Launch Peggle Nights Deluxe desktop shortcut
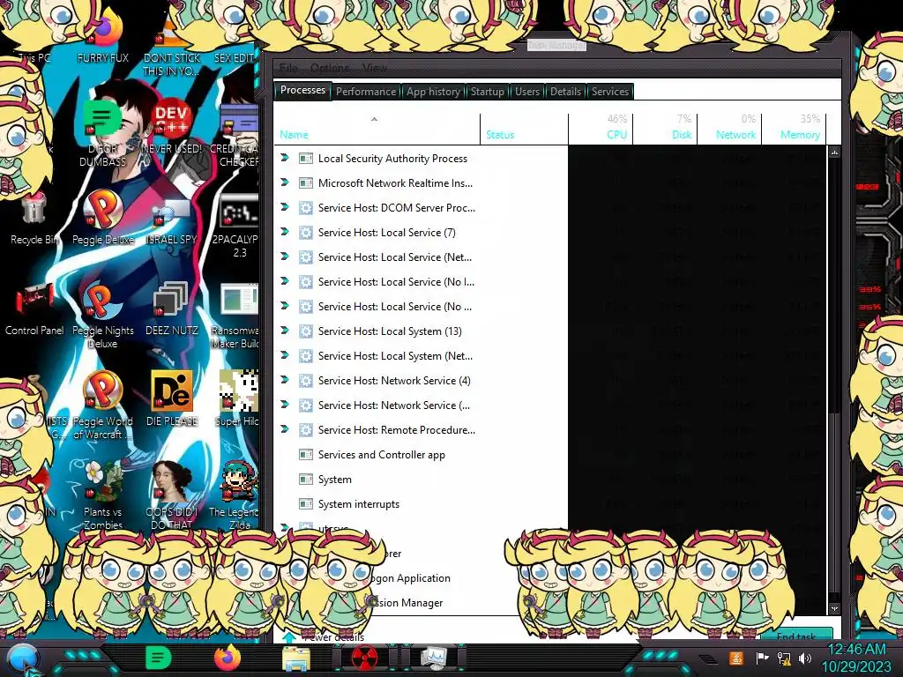 pyautogui.click(x=102, y=315)
